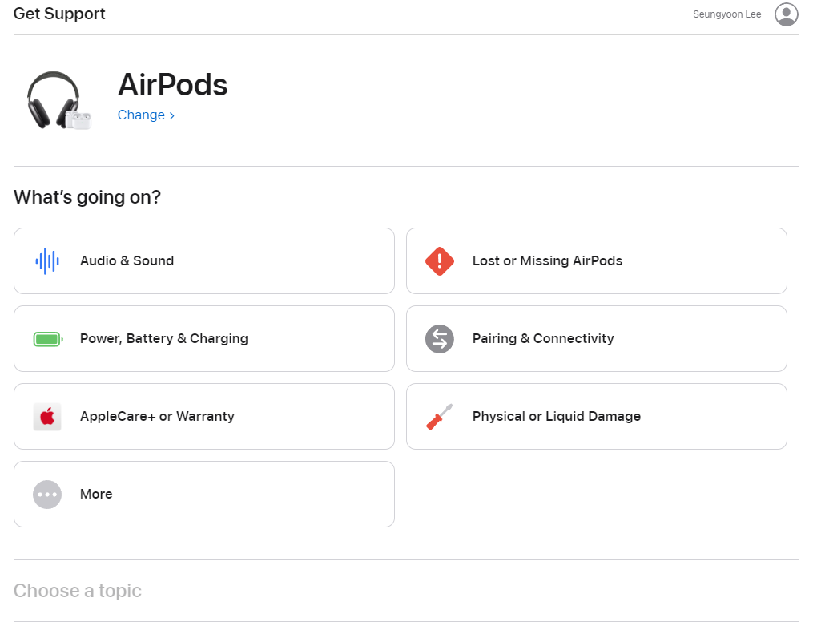Click the Get Support heading
This screenshot has width=817, height=630.
click(x=59, y=14)
